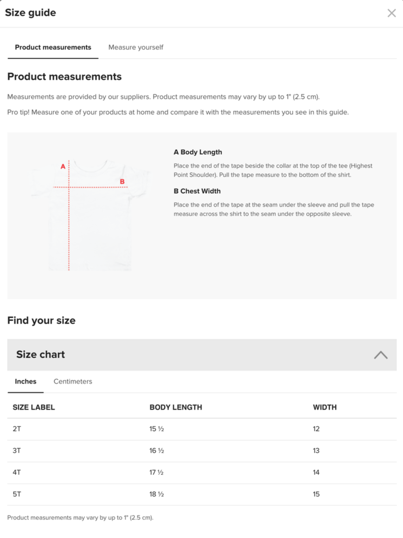Click the Find your size heading
The image size is (403, 538).
pyautogui.click(x=41, y=321)
